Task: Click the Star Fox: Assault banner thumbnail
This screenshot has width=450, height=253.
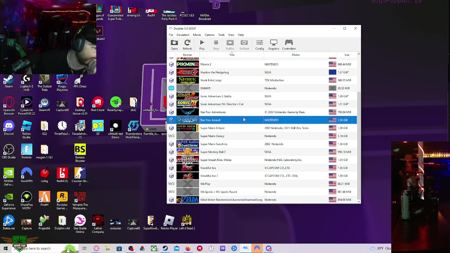Action: click(188, 120)
